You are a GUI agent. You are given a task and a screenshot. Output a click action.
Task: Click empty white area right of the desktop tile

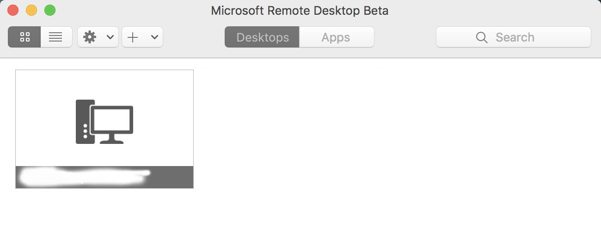[x=370, y=138]
